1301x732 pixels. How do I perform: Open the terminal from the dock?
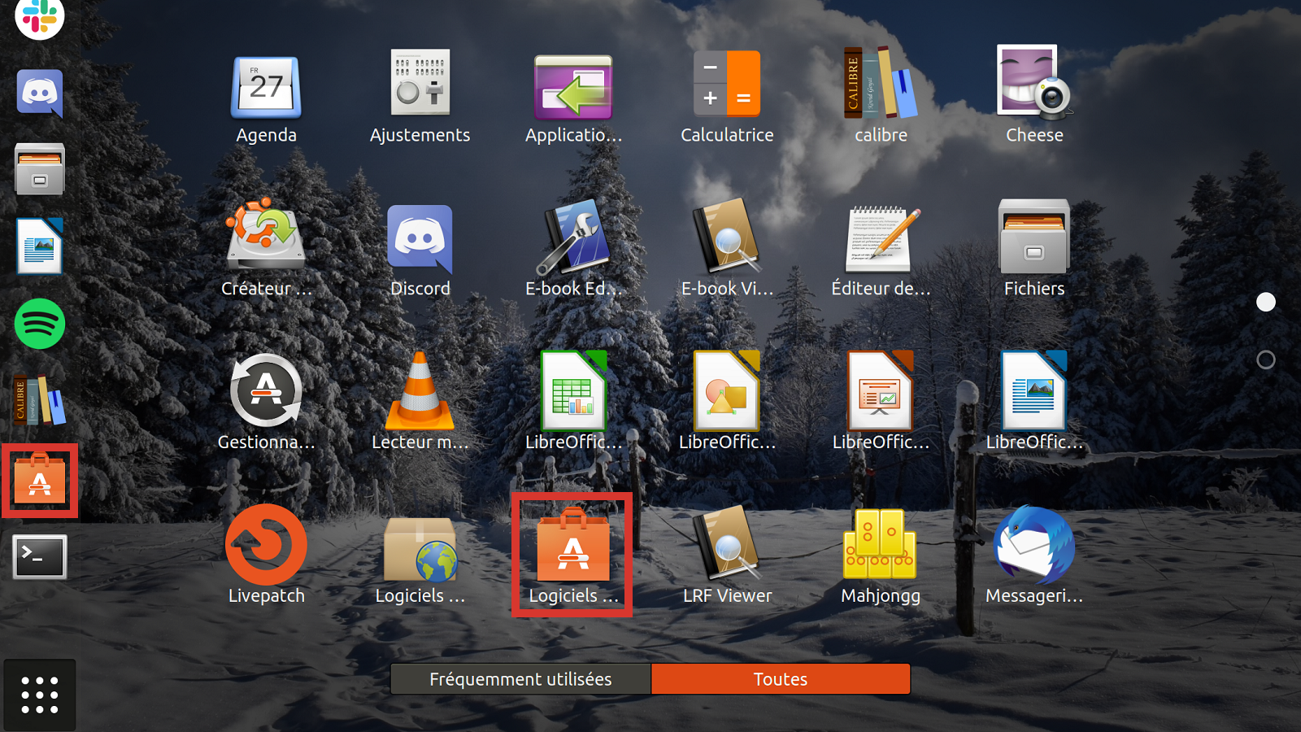click(39, 557)
